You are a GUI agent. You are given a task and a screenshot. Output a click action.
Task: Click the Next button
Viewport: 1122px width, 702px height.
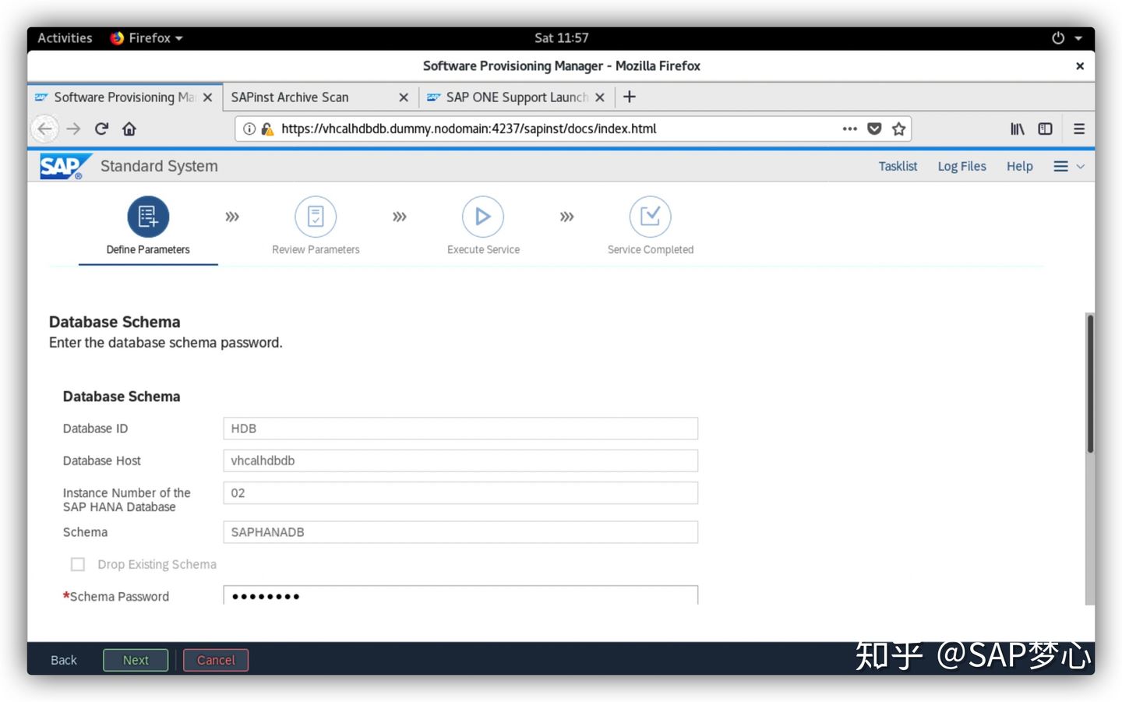tap(136, 660)
